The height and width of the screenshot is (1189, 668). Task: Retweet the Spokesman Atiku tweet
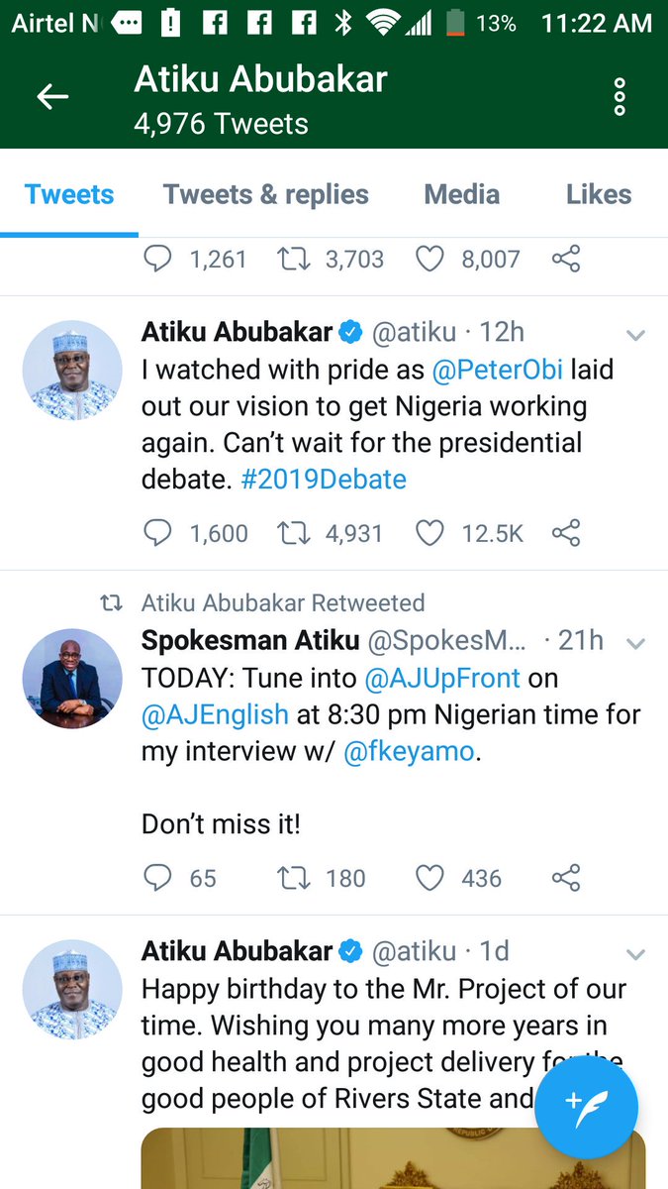click(x=293, y=878)
